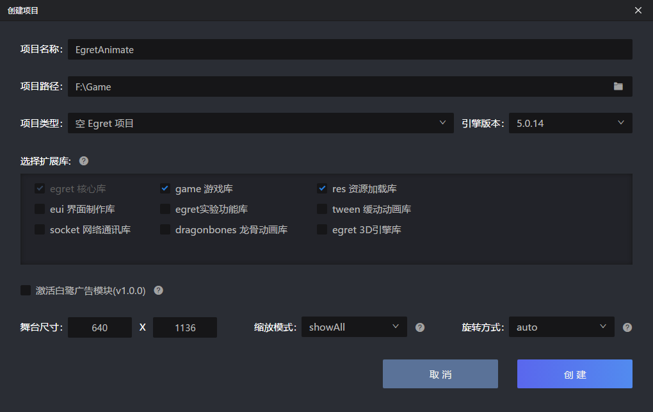
Task: Enable the egret 3D引擎库 checkbox
Action: (322, 229)
